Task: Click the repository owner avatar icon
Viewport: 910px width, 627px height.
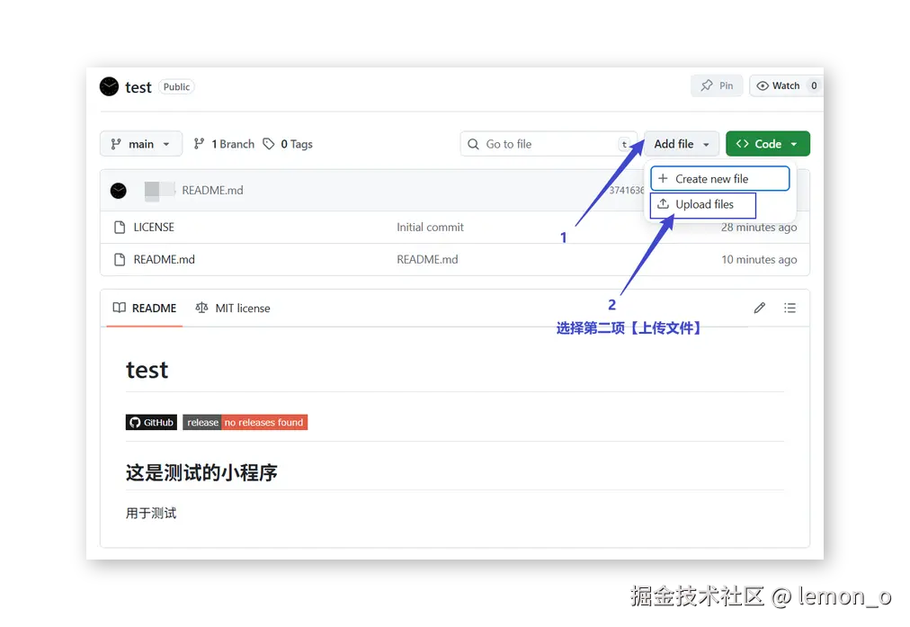Action: pos(109,86)
